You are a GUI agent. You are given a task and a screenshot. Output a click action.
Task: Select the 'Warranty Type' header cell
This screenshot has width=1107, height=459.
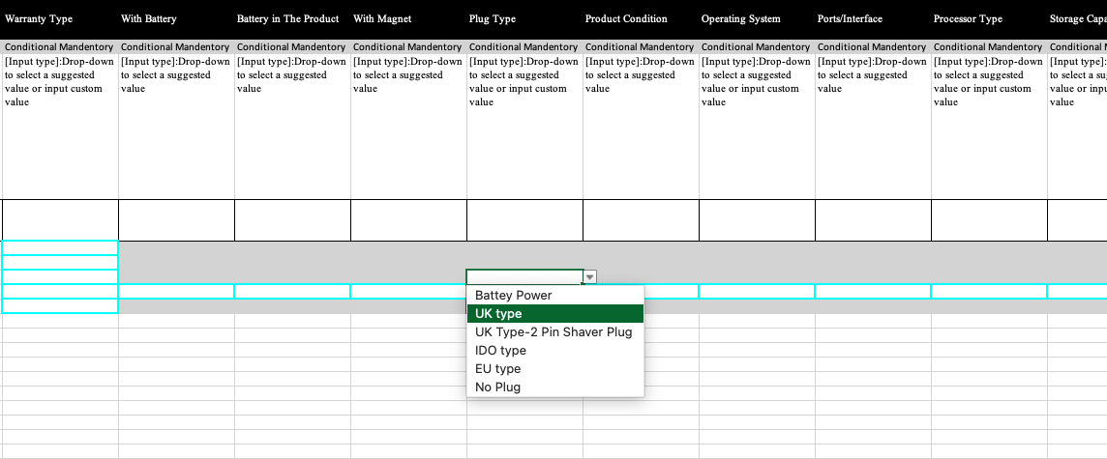60,19
